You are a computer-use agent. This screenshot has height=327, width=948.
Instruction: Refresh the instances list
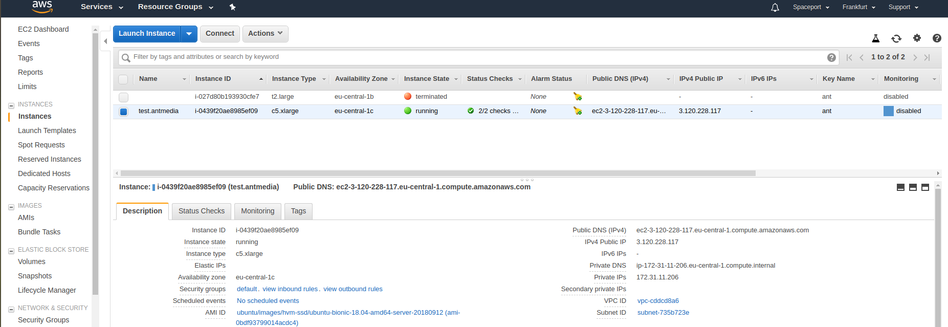click(896, 38)
